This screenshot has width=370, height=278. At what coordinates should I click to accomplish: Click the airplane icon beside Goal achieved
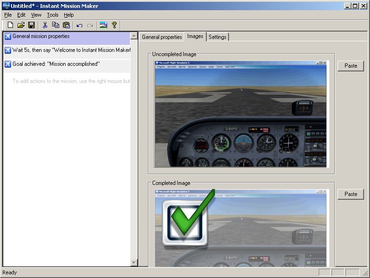pyautogui.click(x=8, y=64)
